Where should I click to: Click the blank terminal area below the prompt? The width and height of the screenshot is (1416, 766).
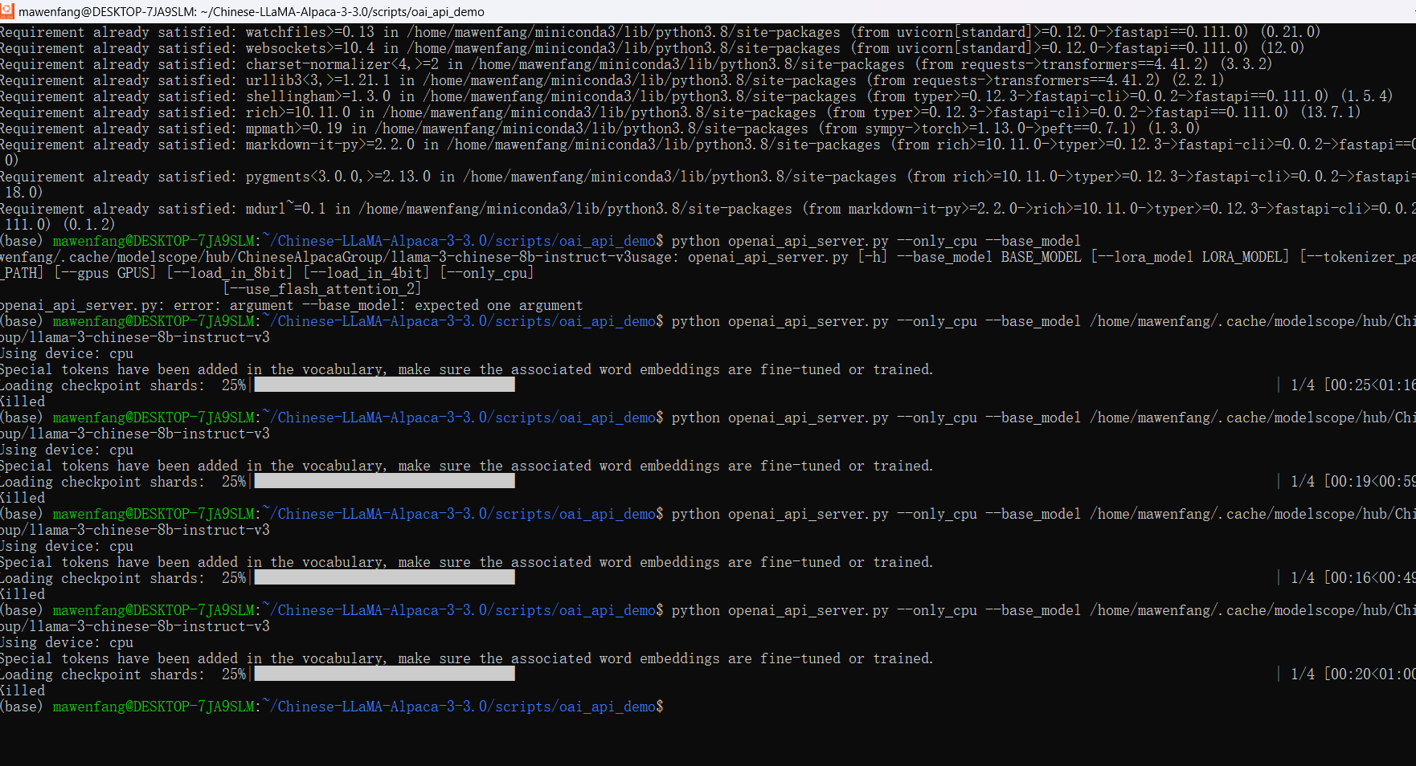707,740
